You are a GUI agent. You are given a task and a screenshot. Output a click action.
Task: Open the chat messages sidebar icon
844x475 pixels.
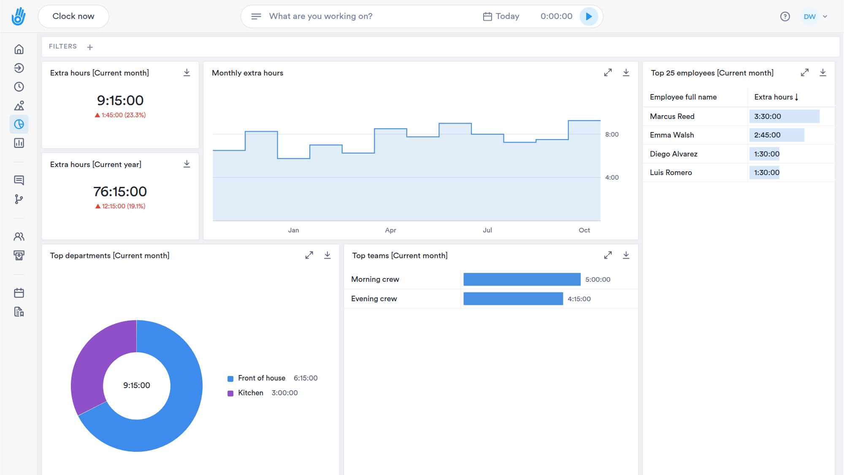pyautogui.click(x=19, y=181)
